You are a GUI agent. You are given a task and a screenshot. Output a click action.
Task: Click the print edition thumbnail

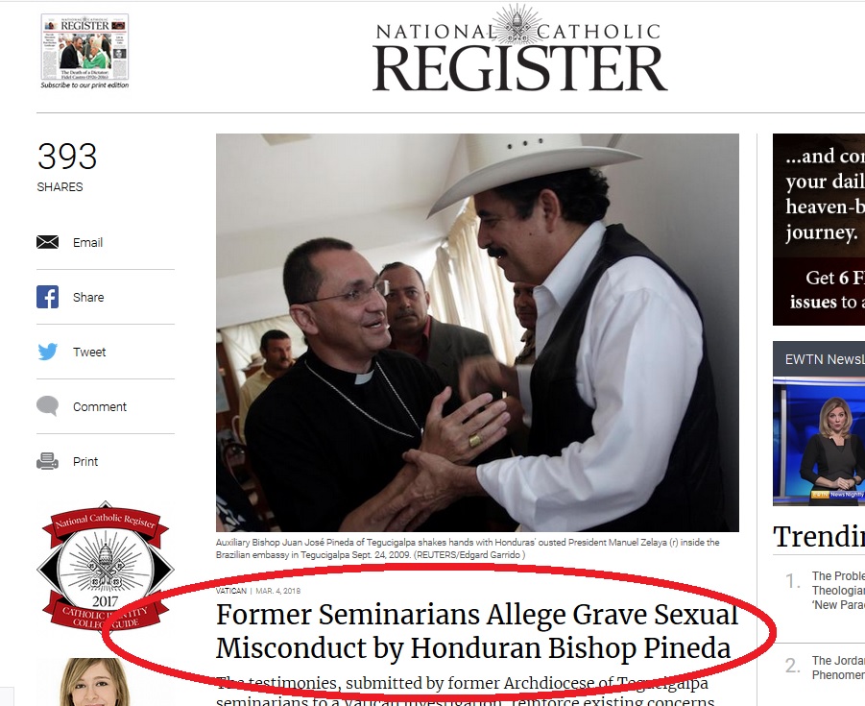[84, 47]
